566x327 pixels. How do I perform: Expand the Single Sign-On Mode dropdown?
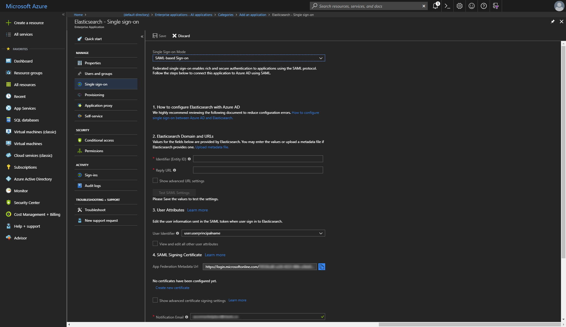click(320, 57)
